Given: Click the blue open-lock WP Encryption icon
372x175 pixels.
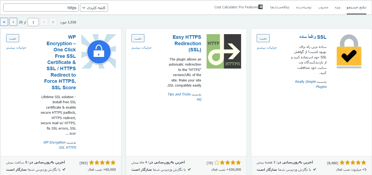Looking at the screenshot, I should pyautogui.click(x=99, y=51).
